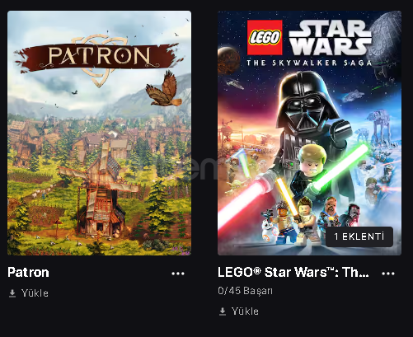The height and width of the screenshot is (337, 413).
Task: Open the 1 EKLENTİ add-on badge
Action: [359, 236]
